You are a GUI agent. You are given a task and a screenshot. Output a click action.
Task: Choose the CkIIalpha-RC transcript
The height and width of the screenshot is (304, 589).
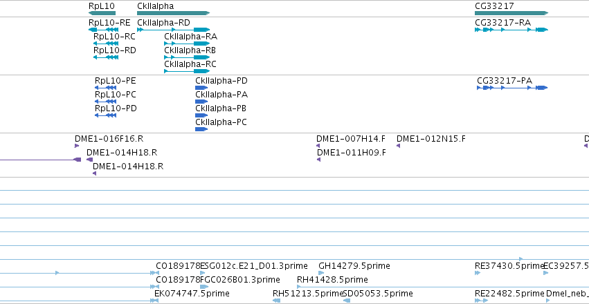[187, 71]
